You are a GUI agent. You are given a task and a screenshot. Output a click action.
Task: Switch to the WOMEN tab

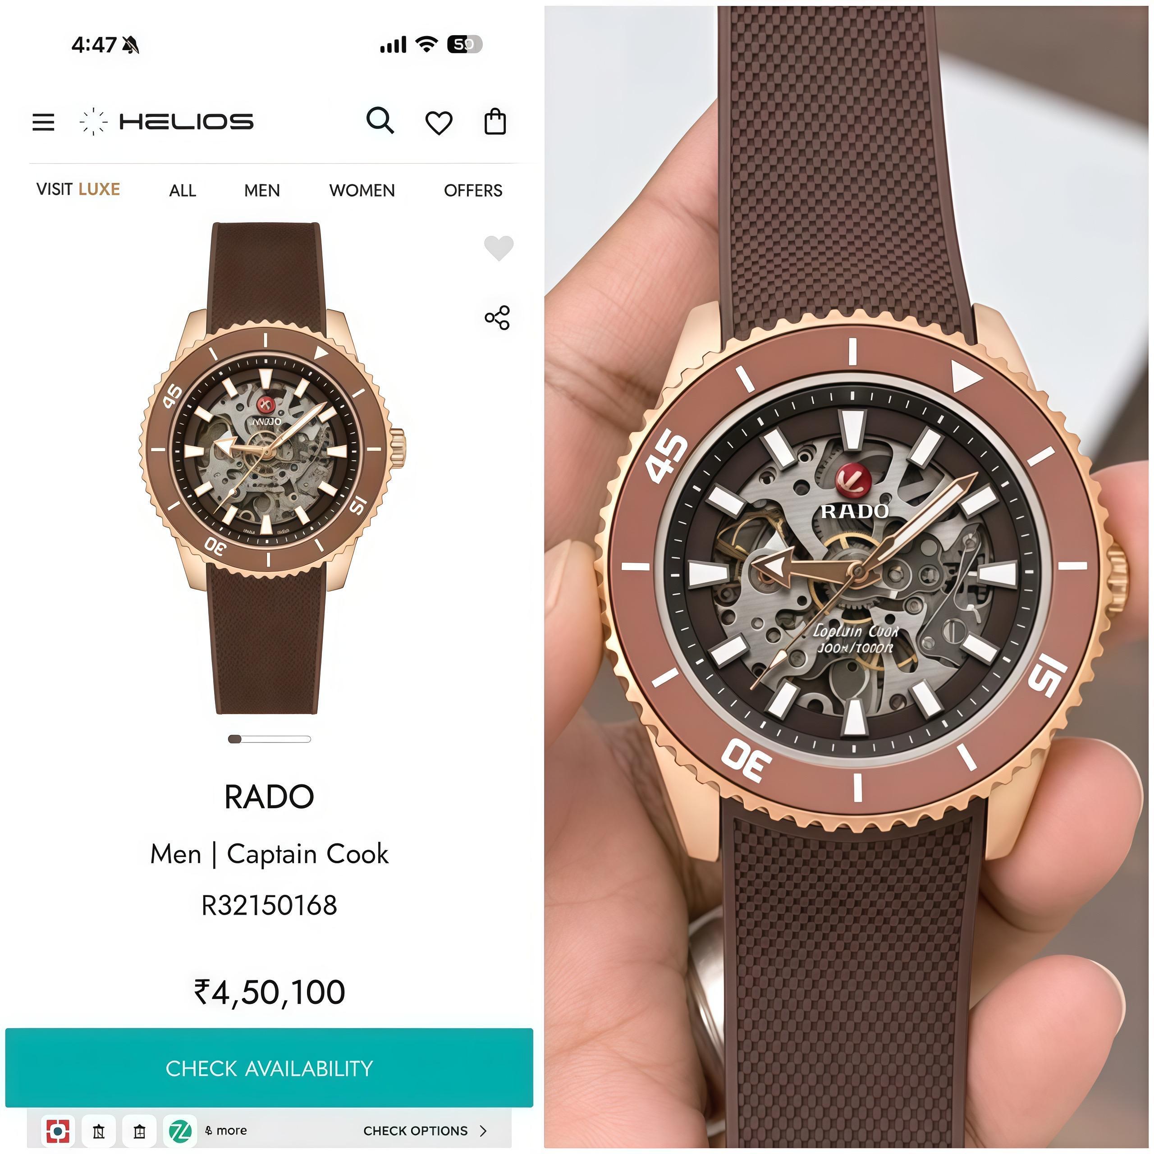362,191
